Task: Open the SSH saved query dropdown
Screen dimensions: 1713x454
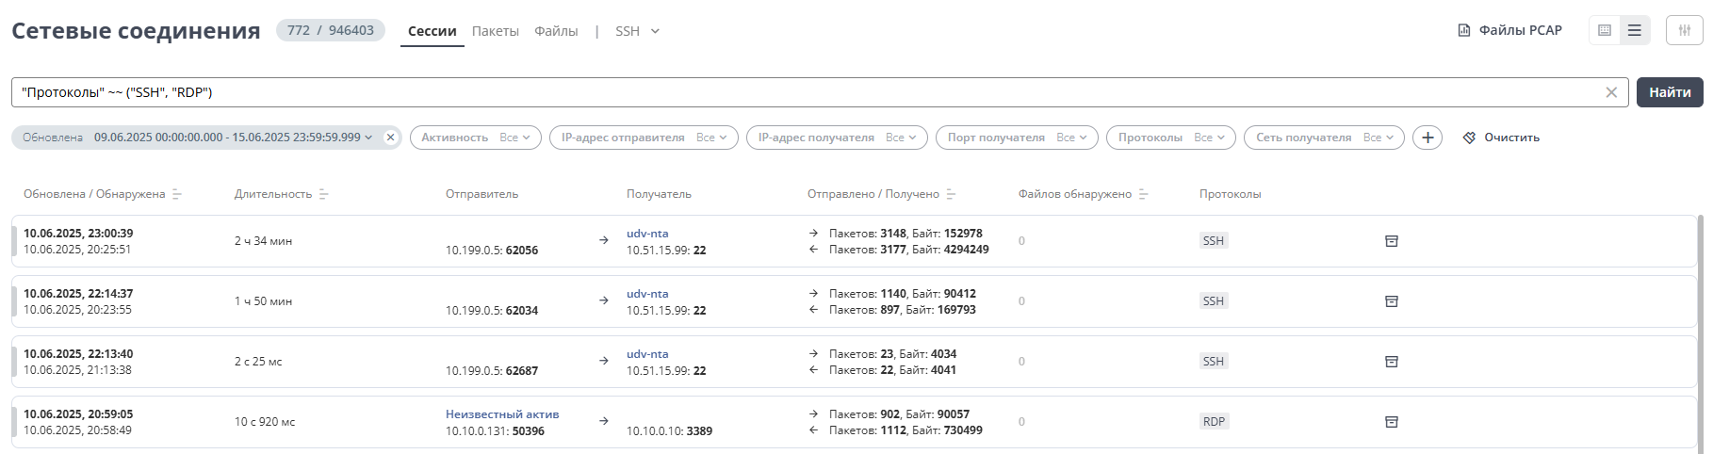Action: 638,31
